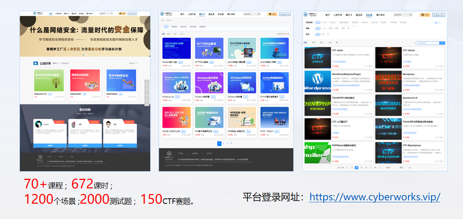Click the 公益好课 menu in left page navbar

click(x=59, y=14)
